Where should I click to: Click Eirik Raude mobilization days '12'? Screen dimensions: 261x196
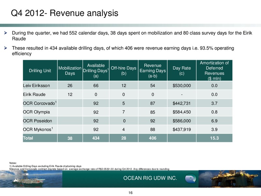tap(70, 94)
